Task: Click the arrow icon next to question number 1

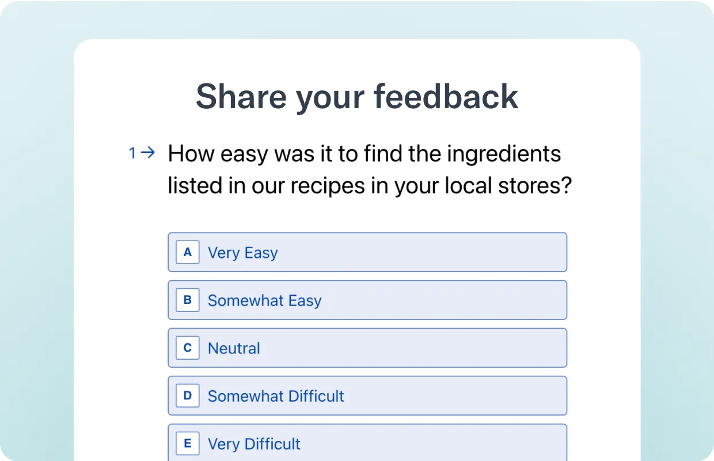Action: (148, 153)
